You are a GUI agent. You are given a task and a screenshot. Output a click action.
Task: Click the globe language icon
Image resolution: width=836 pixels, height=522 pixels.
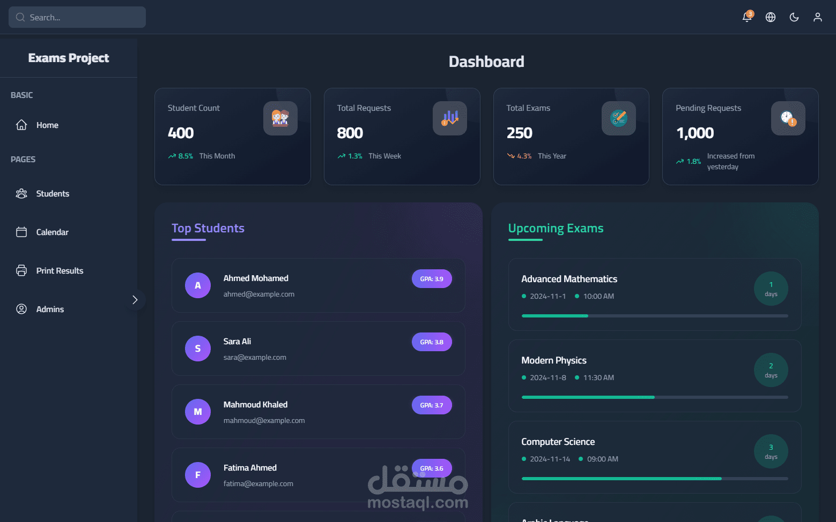[771, 17]
